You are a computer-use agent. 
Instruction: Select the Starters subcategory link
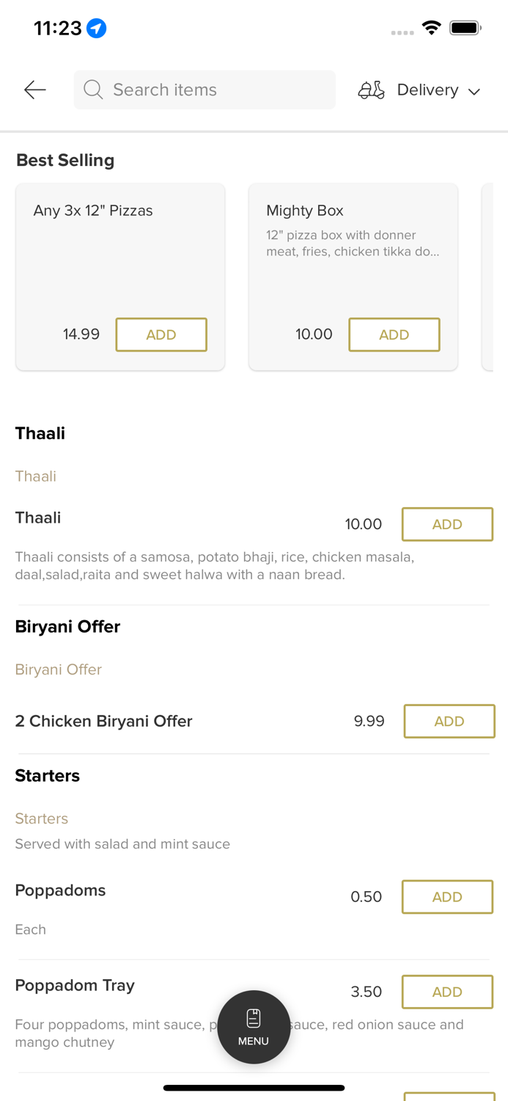[42, 818]
